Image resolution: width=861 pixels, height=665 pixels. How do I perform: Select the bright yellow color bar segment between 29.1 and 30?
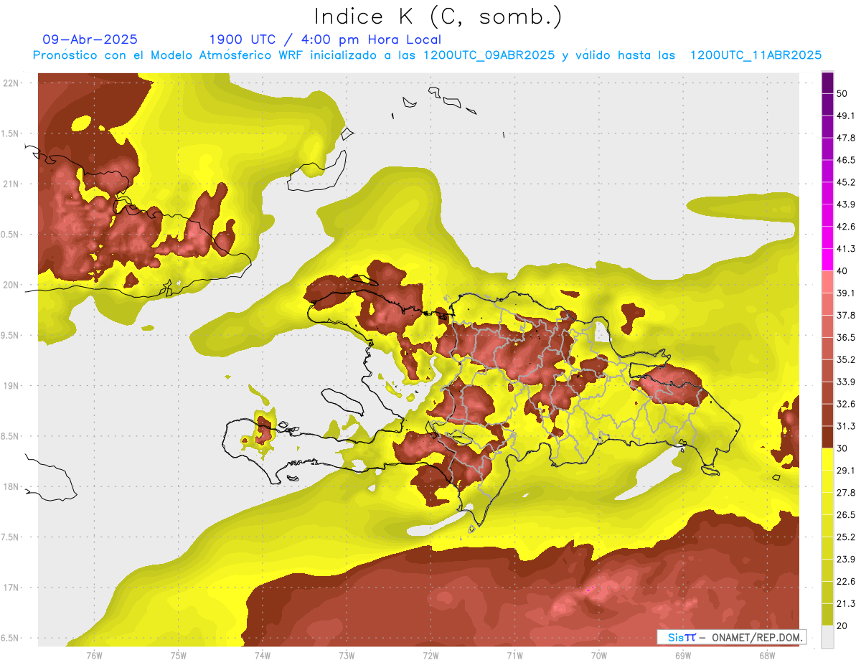[827, 459]
